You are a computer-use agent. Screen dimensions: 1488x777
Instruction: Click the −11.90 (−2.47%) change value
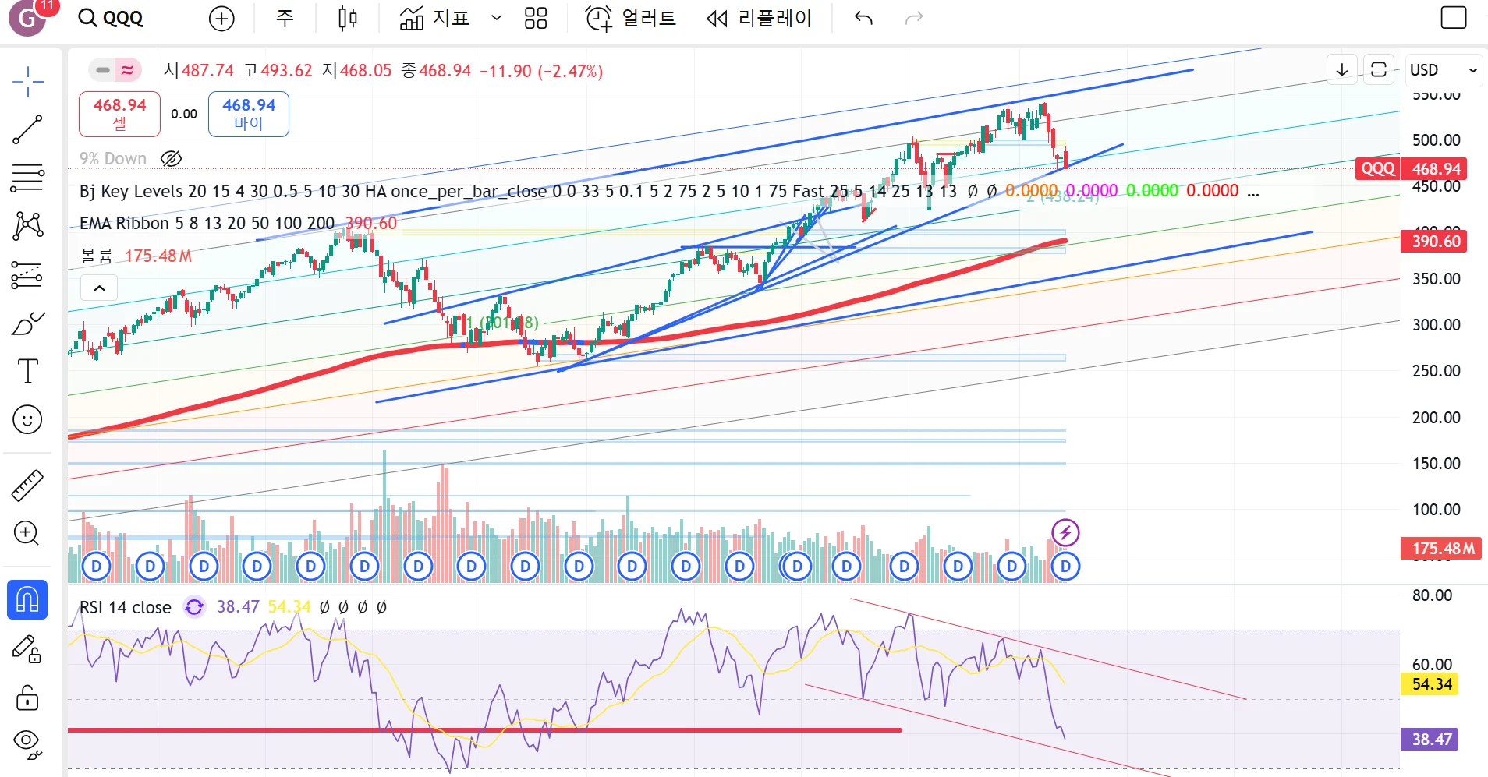tap(541, 71)
